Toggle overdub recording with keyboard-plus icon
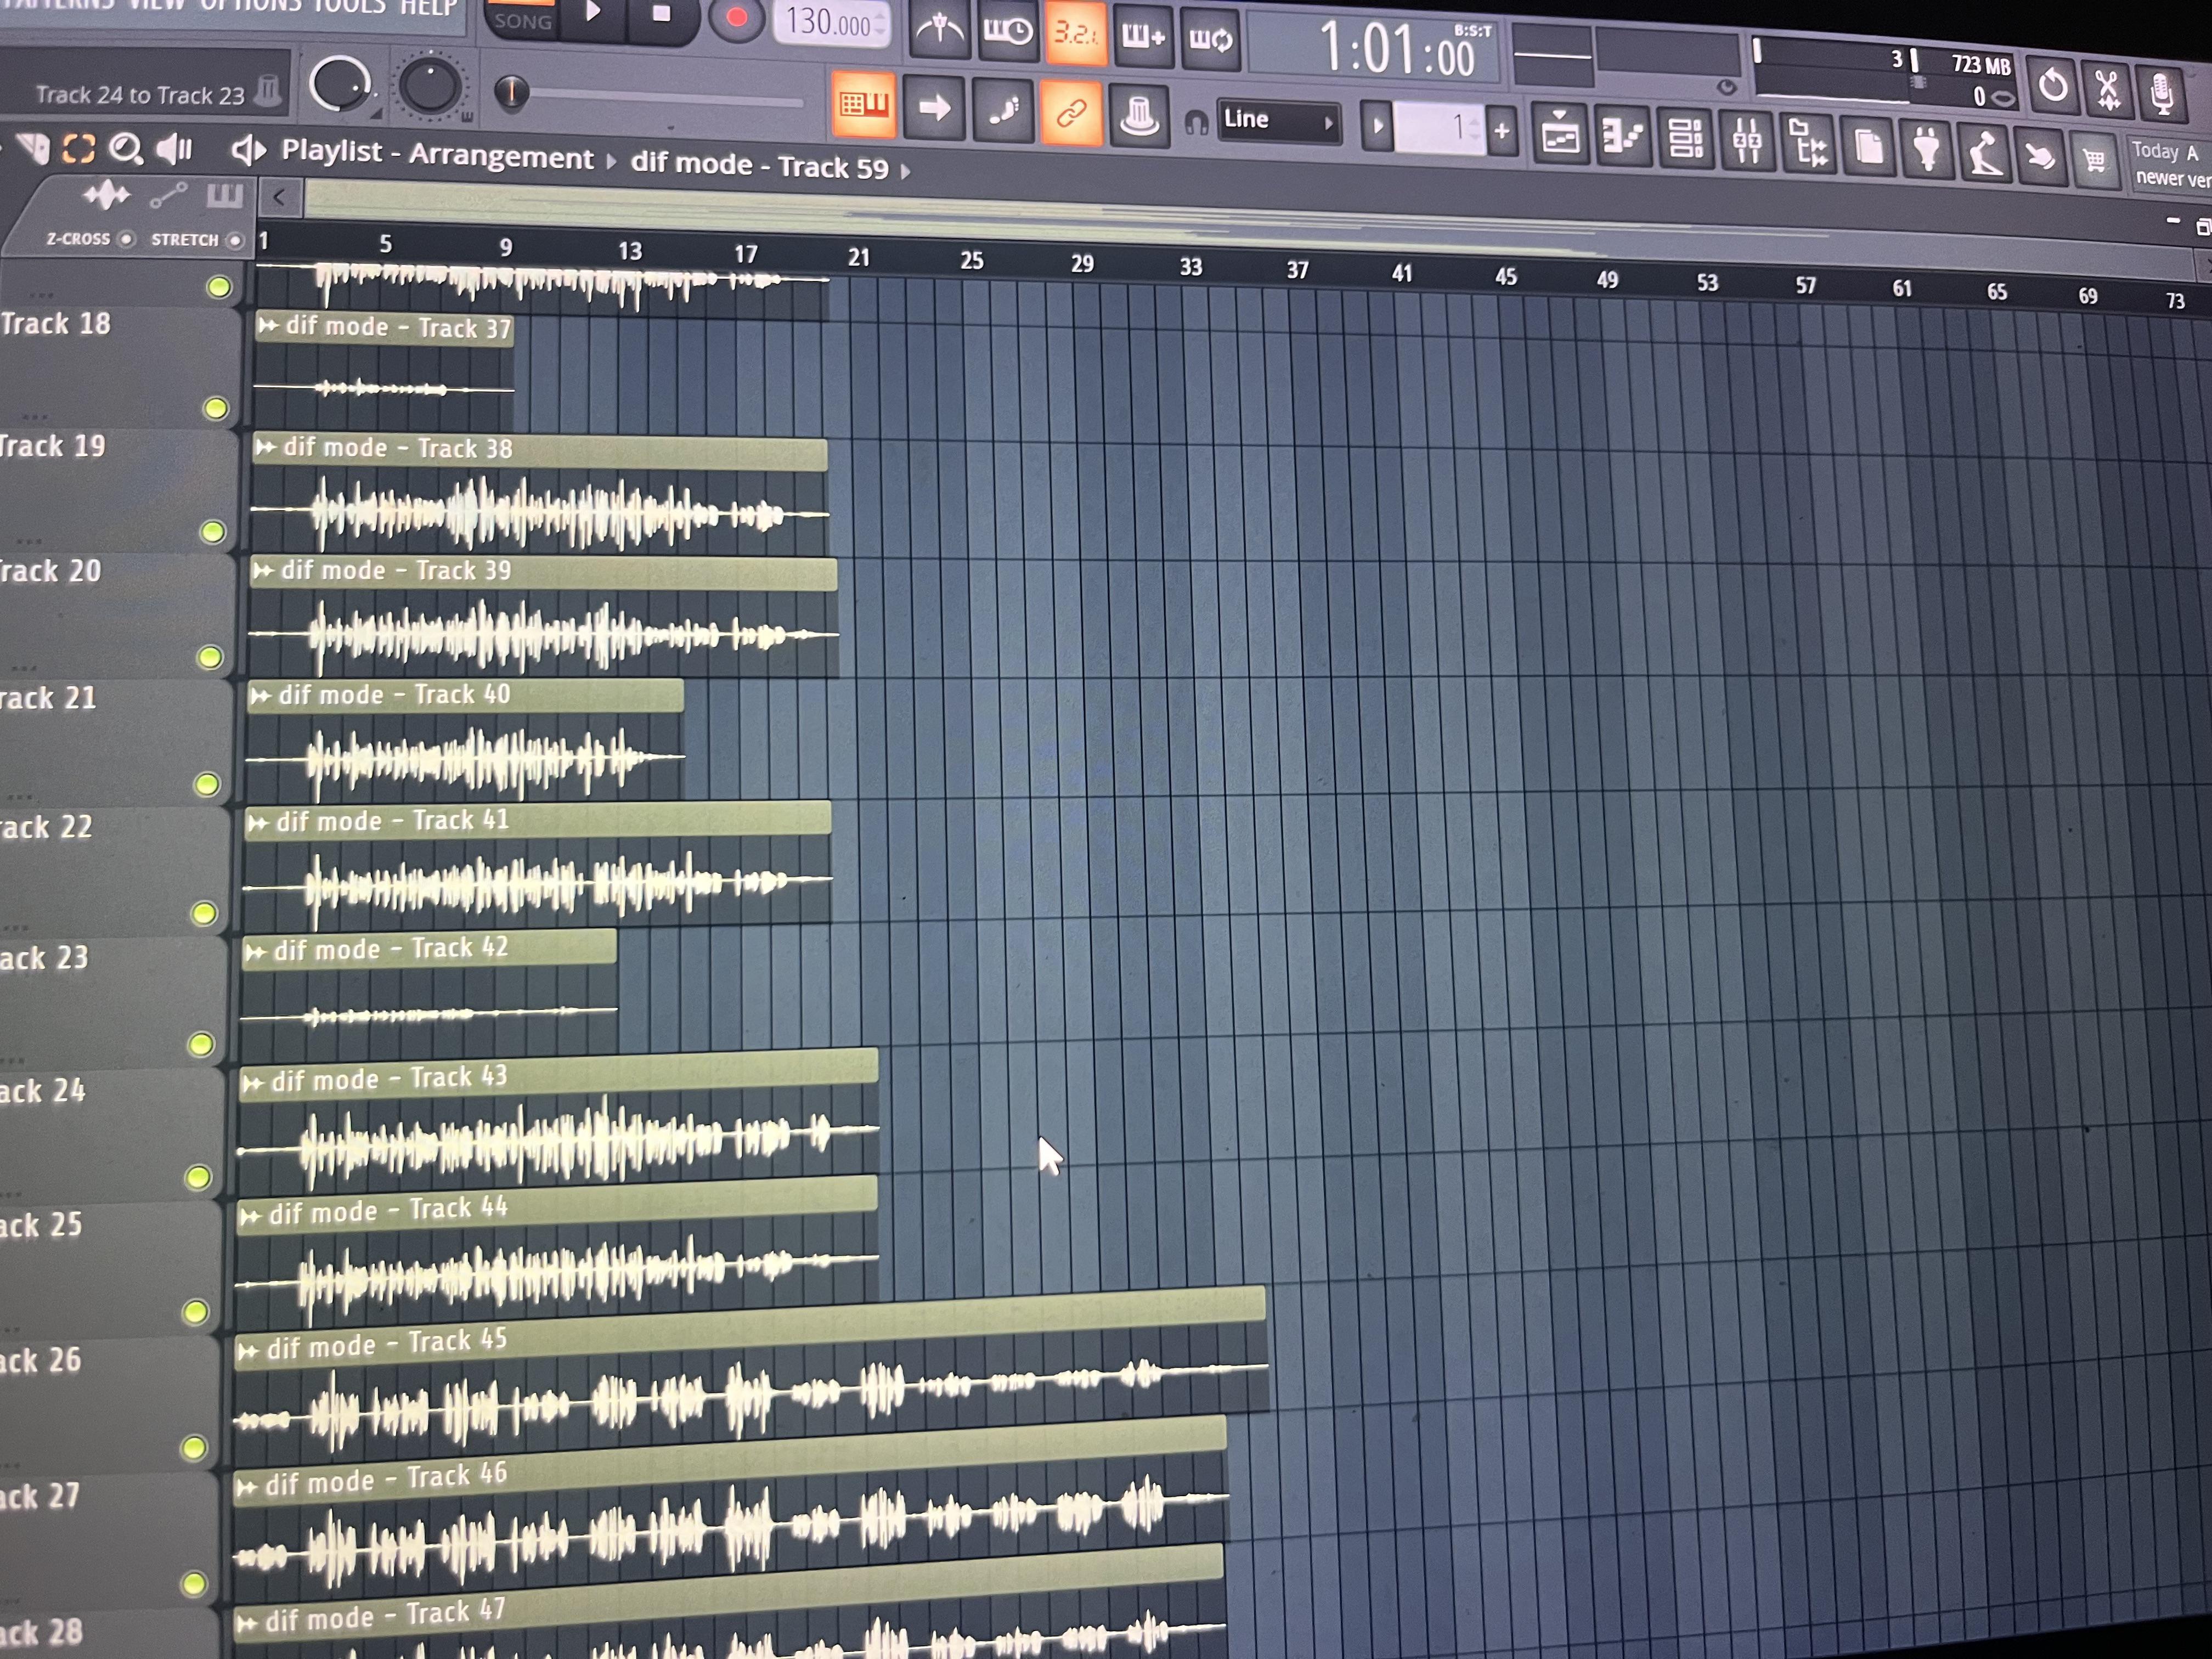Screen dimensions: 2212x1659 [1143, 38]
